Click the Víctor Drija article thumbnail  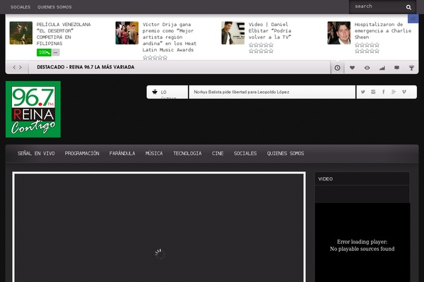pyautogui.click(x=126, y=33)
